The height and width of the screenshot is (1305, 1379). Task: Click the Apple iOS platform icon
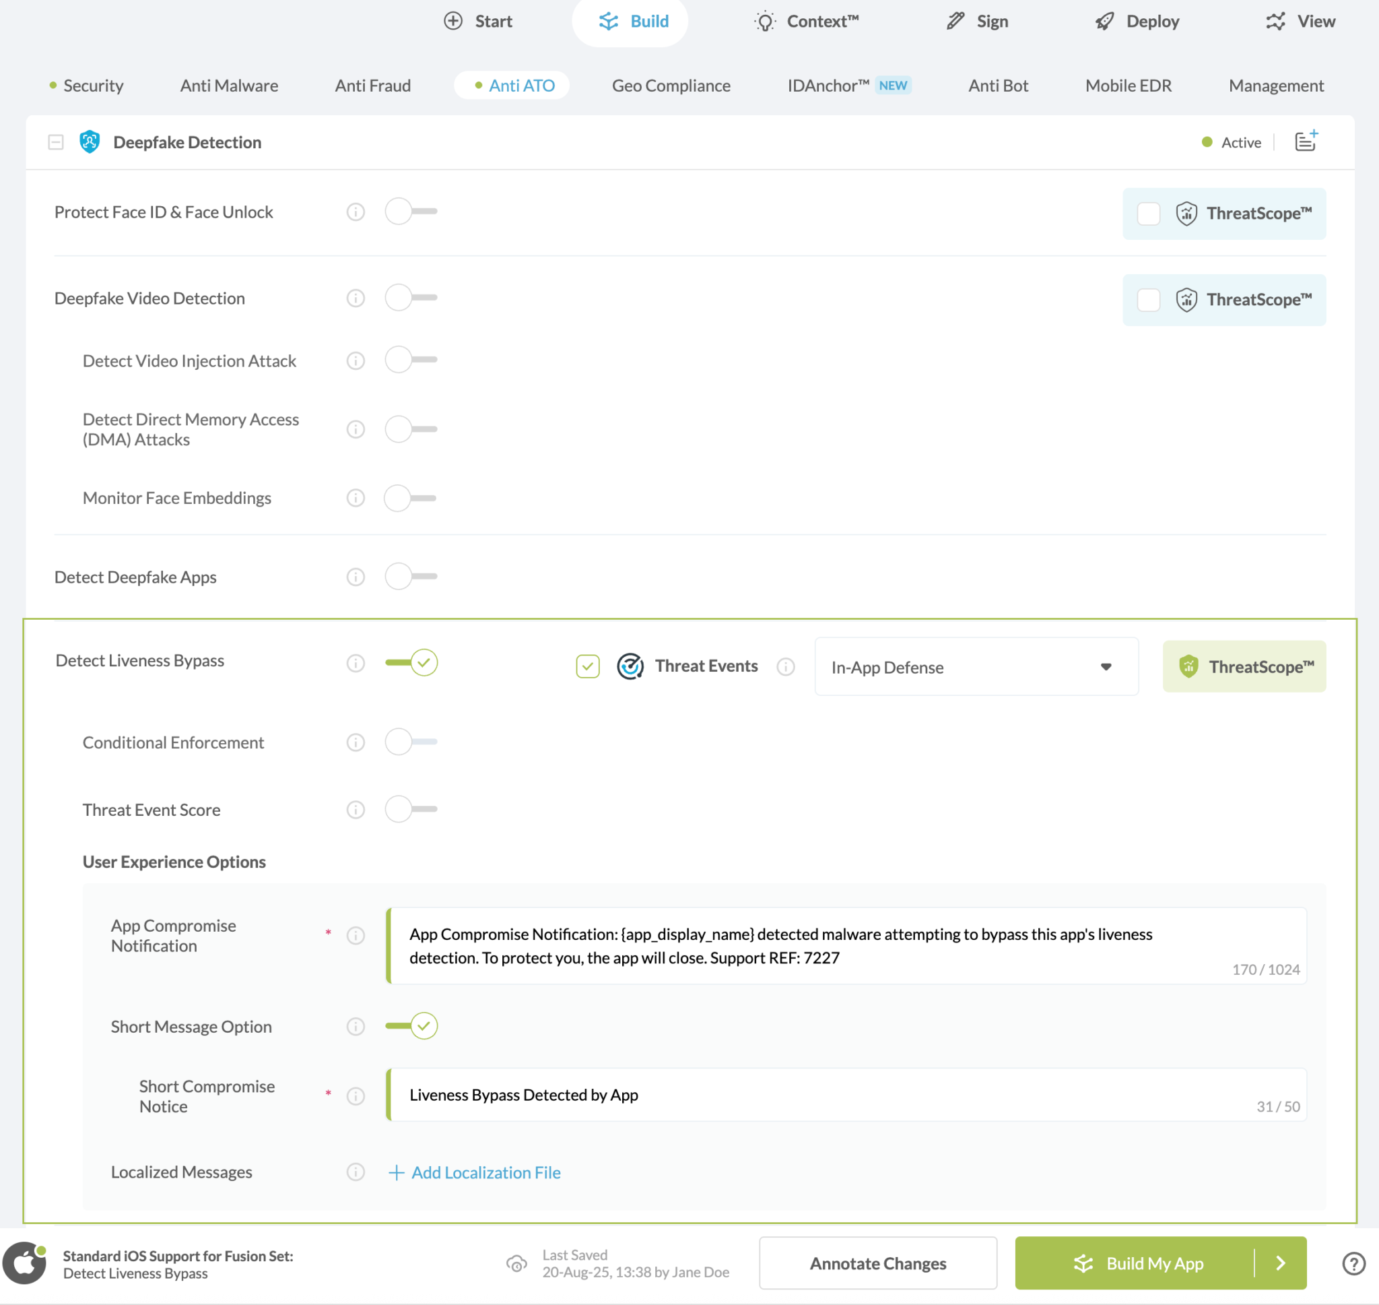point(25,1263)
